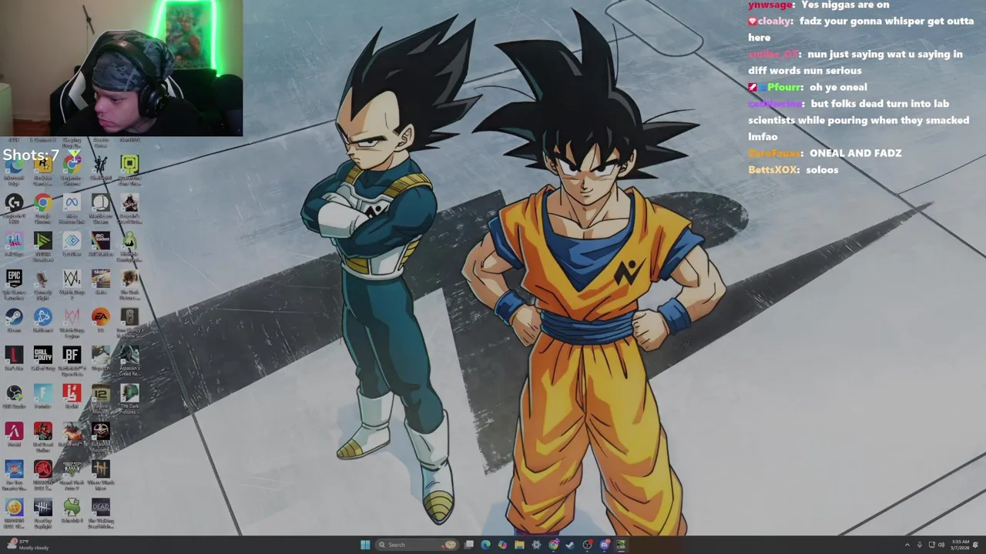The image size is (986, 554).
Task: Launch the Call of Duty desktop shortcut
Action: pos(42,359)
